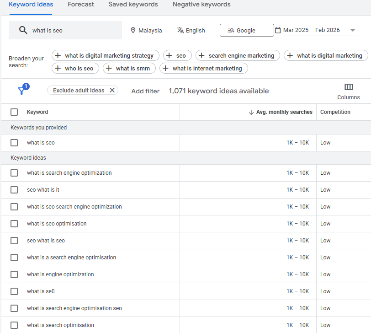Click Add filter
The image size is (371, 333).
tap(145, 91)
